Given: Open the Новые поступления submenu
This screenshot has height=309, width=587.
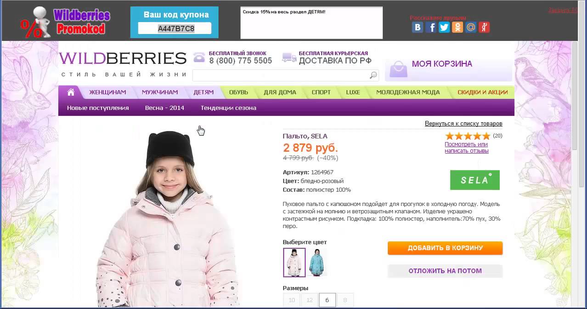Looking at the screenshot, I should 98,108.
